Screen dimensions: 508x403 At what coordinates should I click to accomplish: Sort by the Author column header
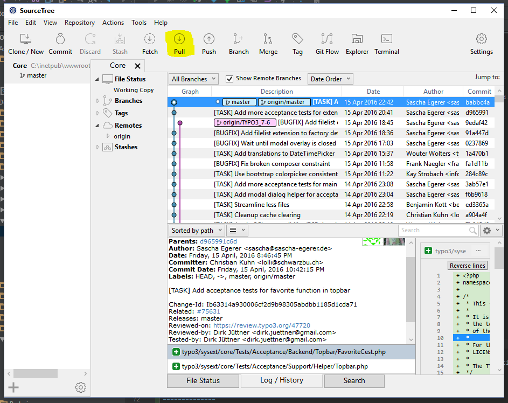coord(433,92)
